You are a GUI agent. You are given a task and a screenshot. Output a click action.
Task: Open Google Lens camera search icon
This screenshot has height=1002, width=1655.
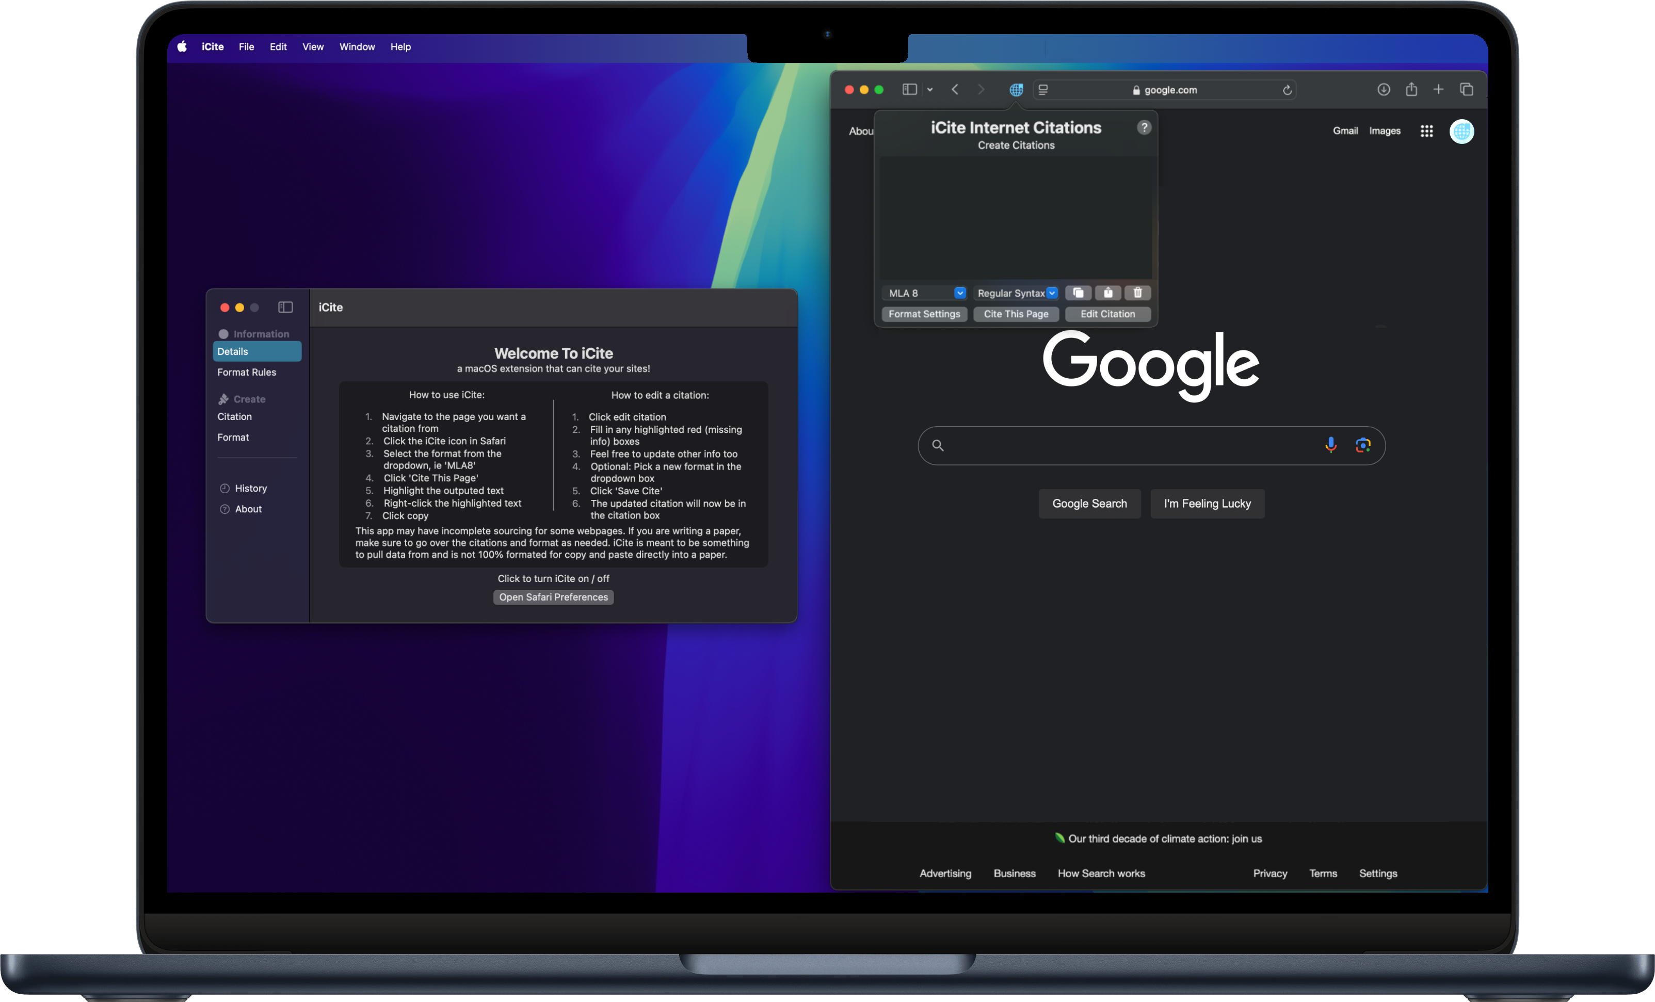1362,445
